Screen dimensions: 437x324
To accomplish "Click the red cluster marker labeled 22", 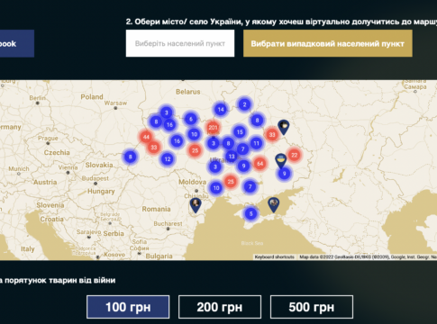I will tap(294, 155).
